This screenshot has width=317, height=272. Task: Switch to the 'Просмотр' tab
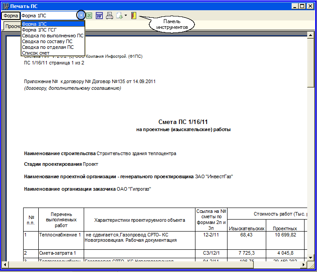click(12, 27)
